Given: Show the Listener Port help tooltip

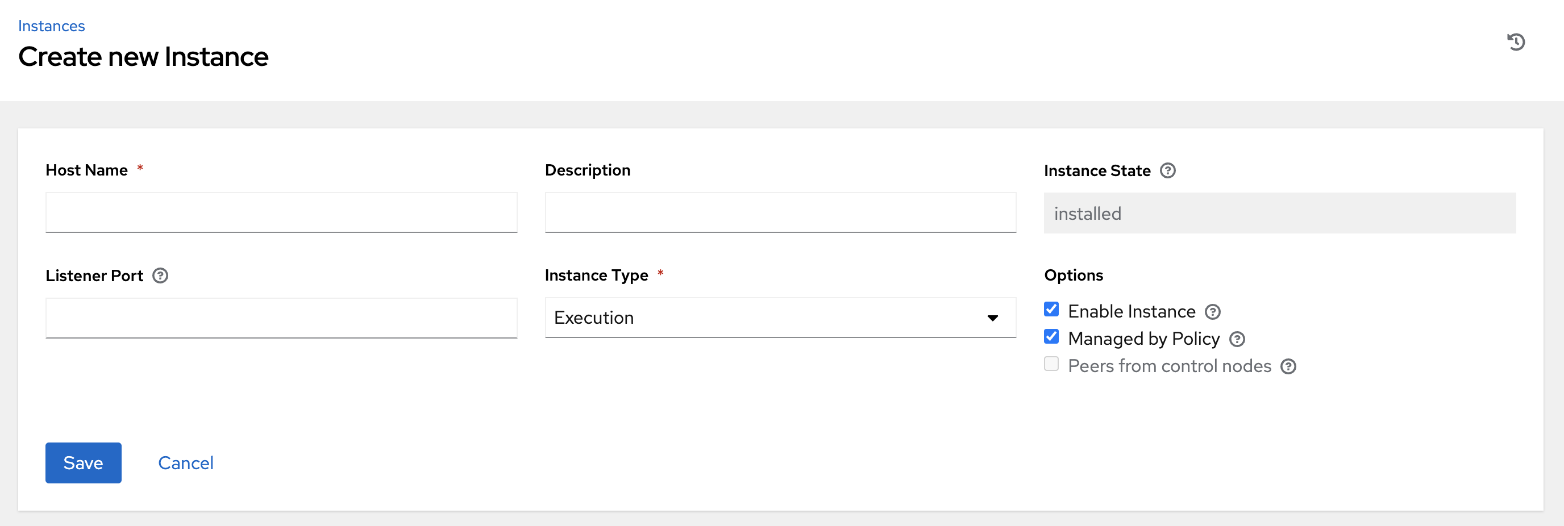Looking at the screenshot, I should [x=160, y=275].
